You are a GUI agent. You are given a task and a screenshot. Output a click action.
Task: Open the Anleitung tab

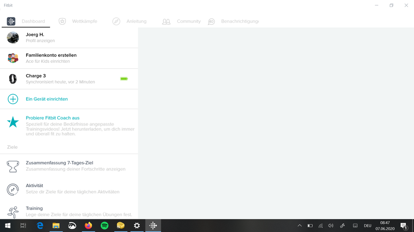[x=129, y=21]
